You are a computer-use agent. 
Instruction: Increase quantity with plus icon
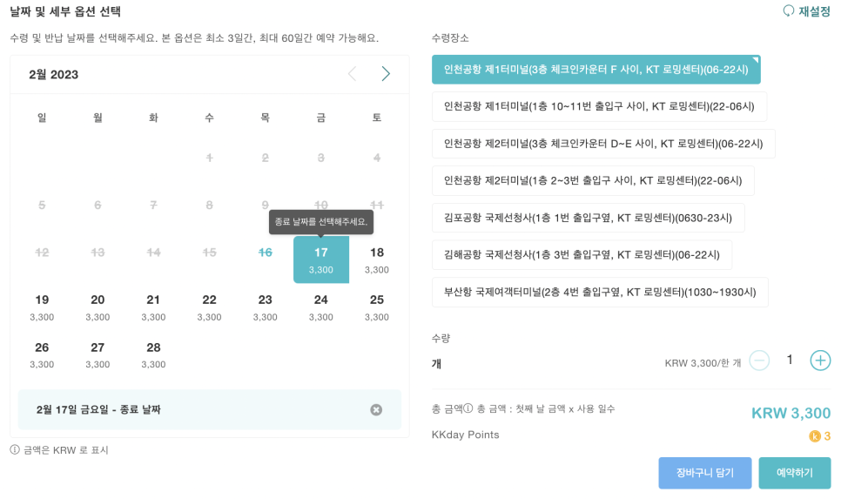click(x=820, y=361)
